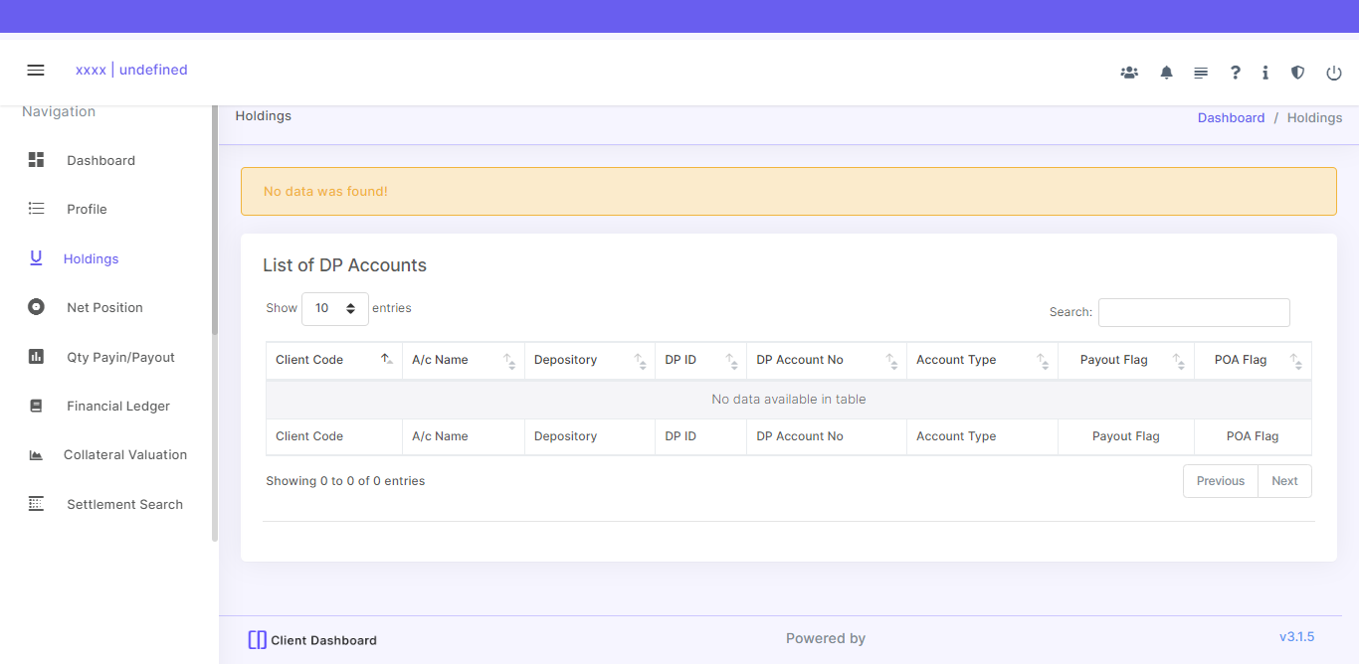Sort by DP ID column header

point(700,360)
